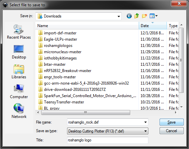Open the Libraries shortcut

[19, 72]
